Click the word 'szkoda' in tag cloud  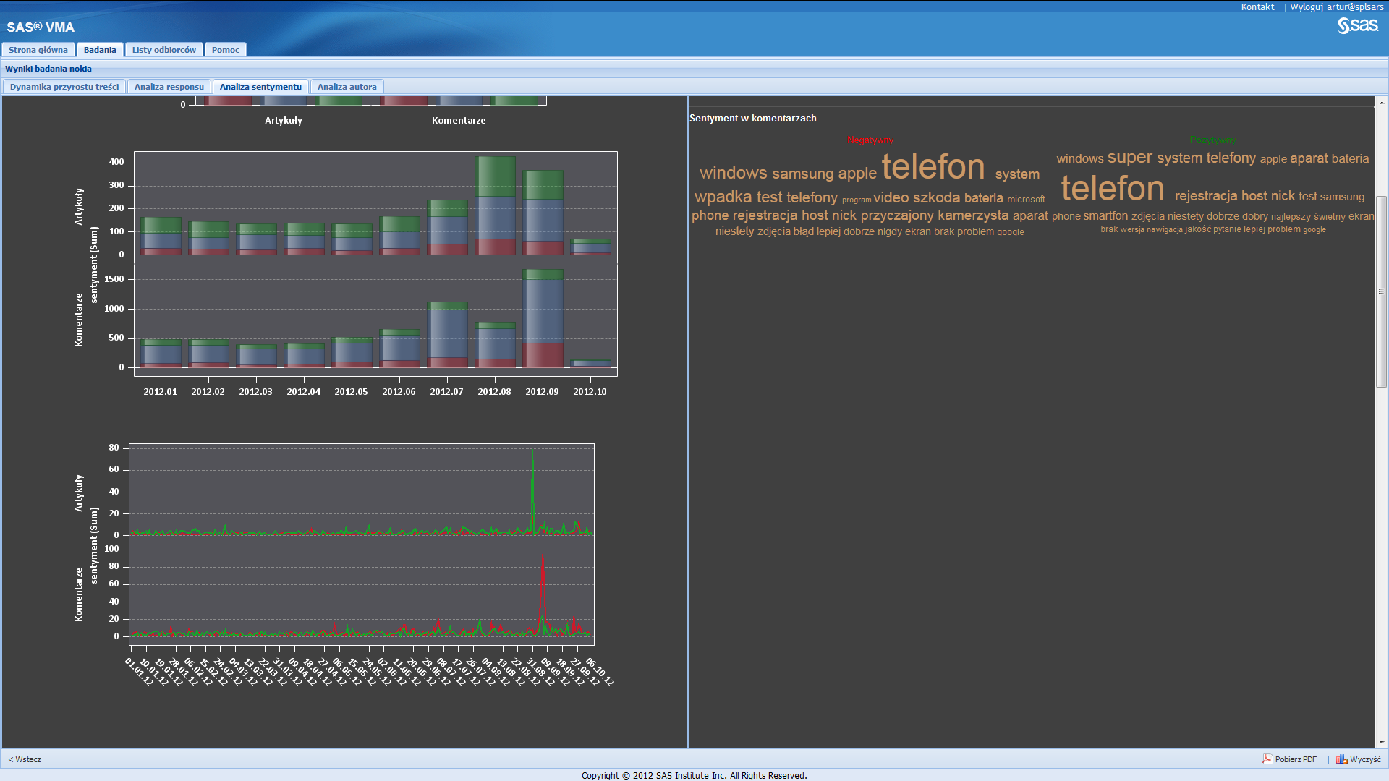pos(936,197)
